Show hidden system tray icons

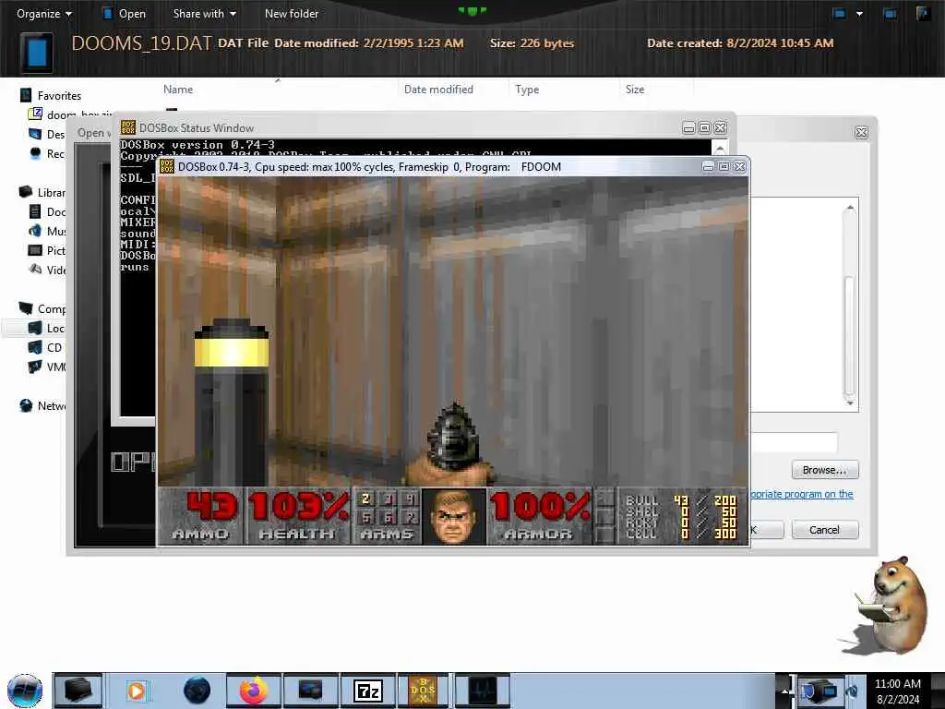(784, 690)
